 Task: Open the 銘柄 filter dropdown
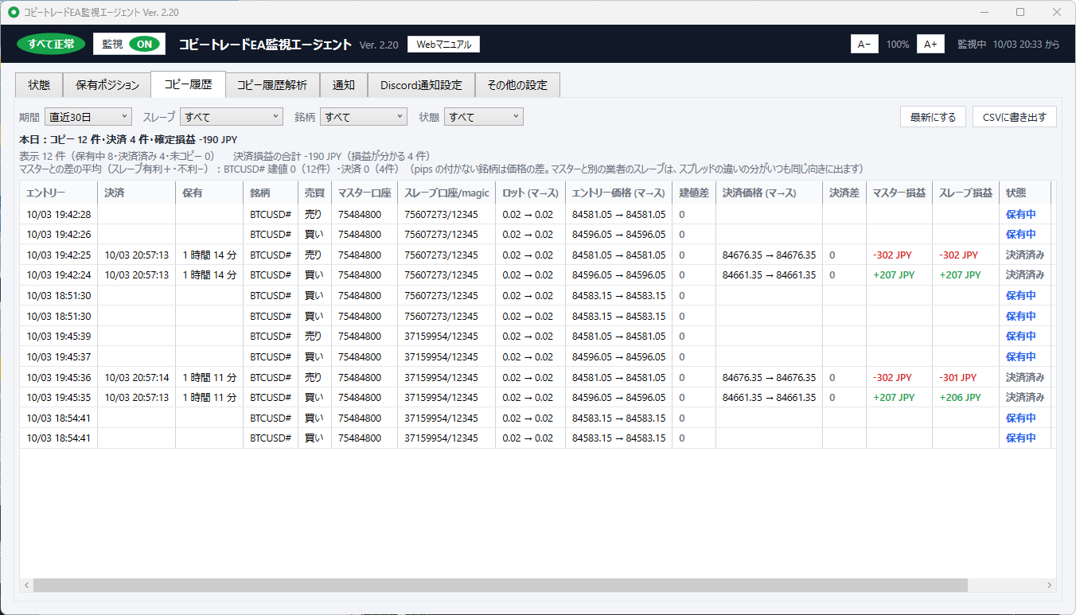click(x=363, y=117)
